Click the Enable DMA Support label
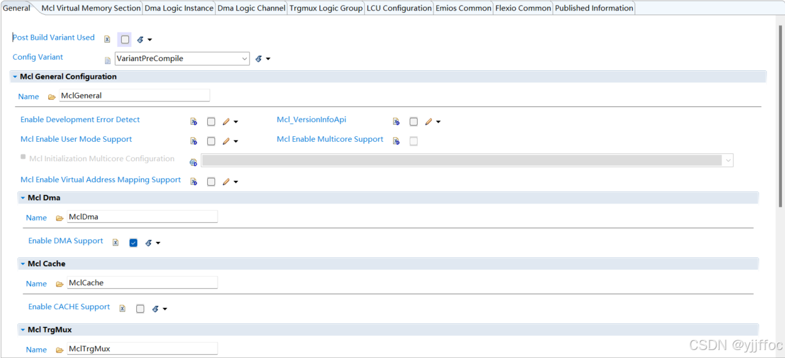The image size is (785, 358). pyautogui.click(x=65, y=241)
